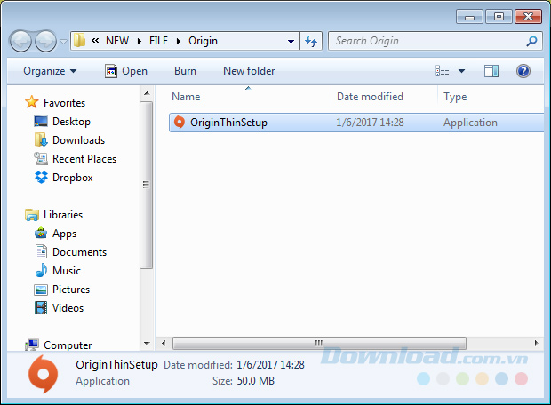Click the Open toolbar button
Screen dimensions: 551x405
[x=126, y=71]
